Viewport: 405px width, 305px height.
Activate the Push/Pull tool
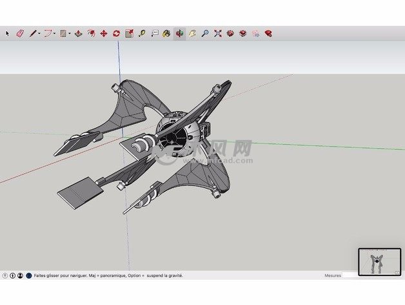coord(78,33)
